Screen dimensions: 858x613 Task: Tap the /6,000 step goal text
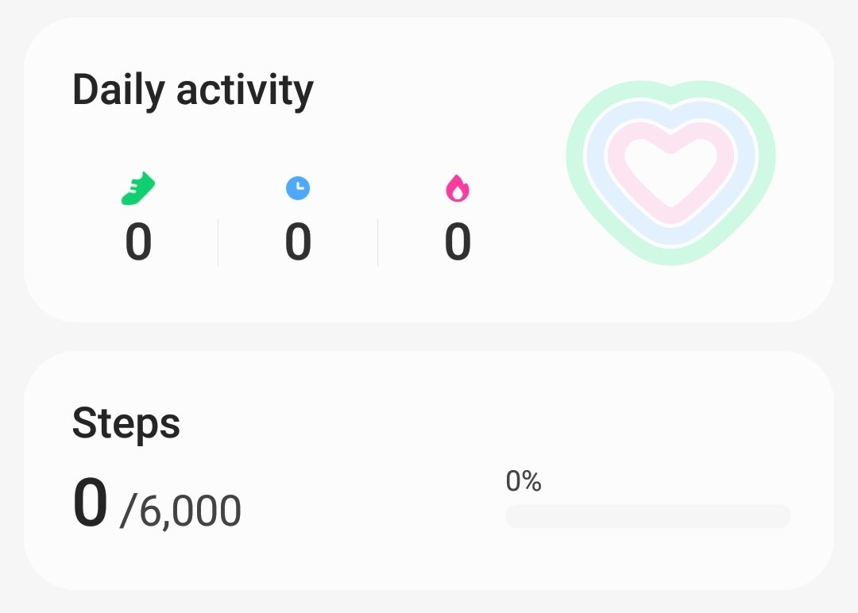point(180,511)
